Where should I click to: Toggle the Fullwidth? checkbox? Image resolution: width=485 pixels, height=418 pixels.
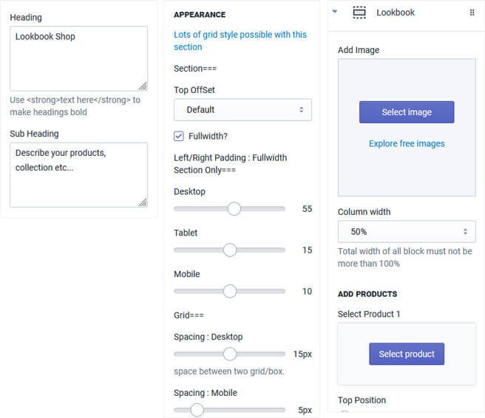click(179, 136)
